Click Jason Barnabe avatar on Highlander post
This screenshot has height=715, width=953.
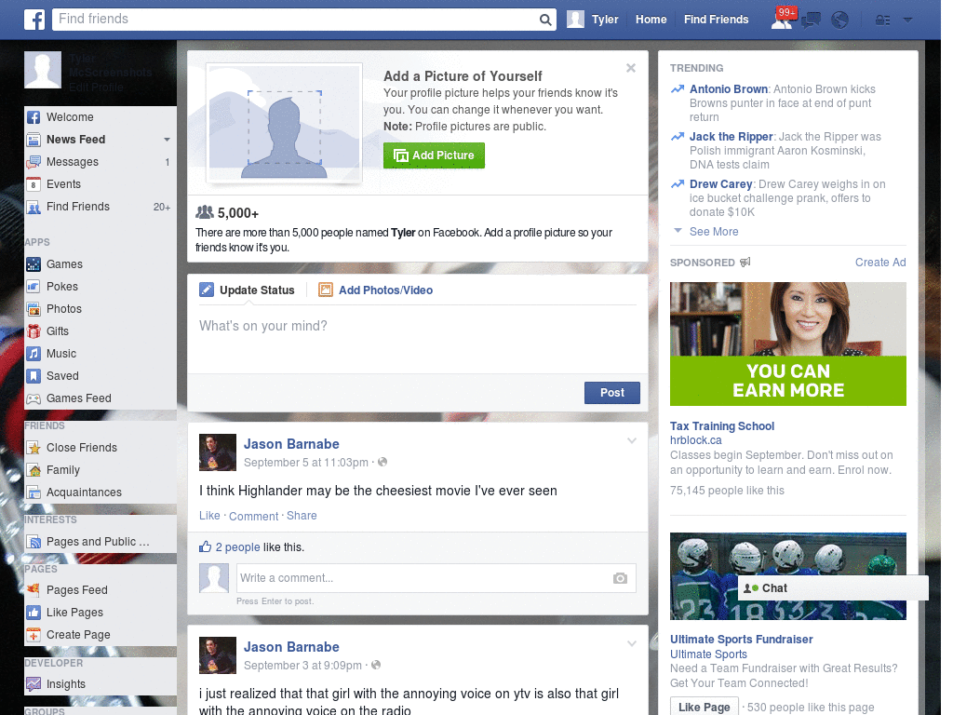point(218,452)
